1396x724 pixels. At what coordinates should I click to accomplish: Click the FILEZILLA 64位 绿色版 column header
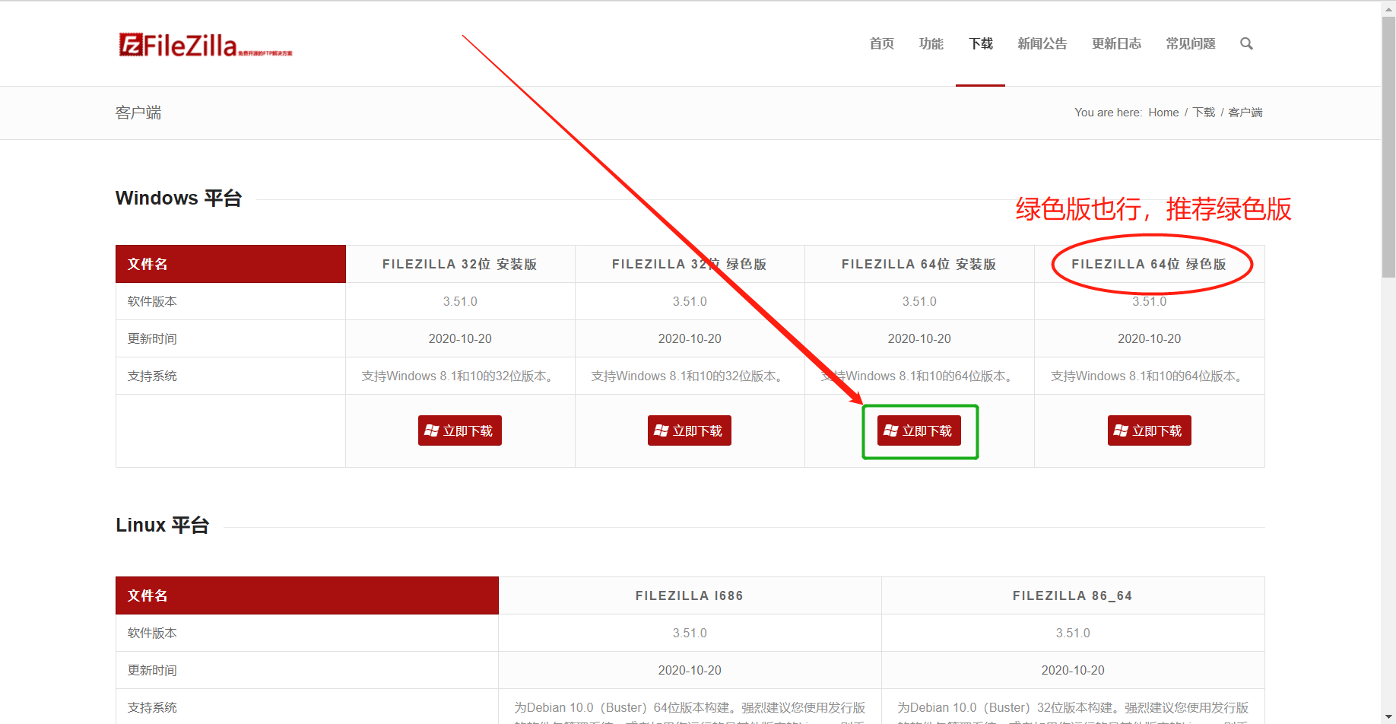1150,264
